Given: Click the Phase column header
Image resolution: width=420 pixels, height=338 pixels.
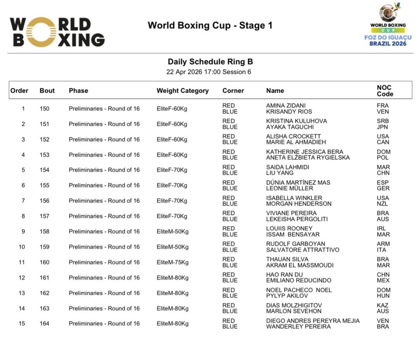Looking at the screenshot, I should pyautogui.click(x=79, y=91).
